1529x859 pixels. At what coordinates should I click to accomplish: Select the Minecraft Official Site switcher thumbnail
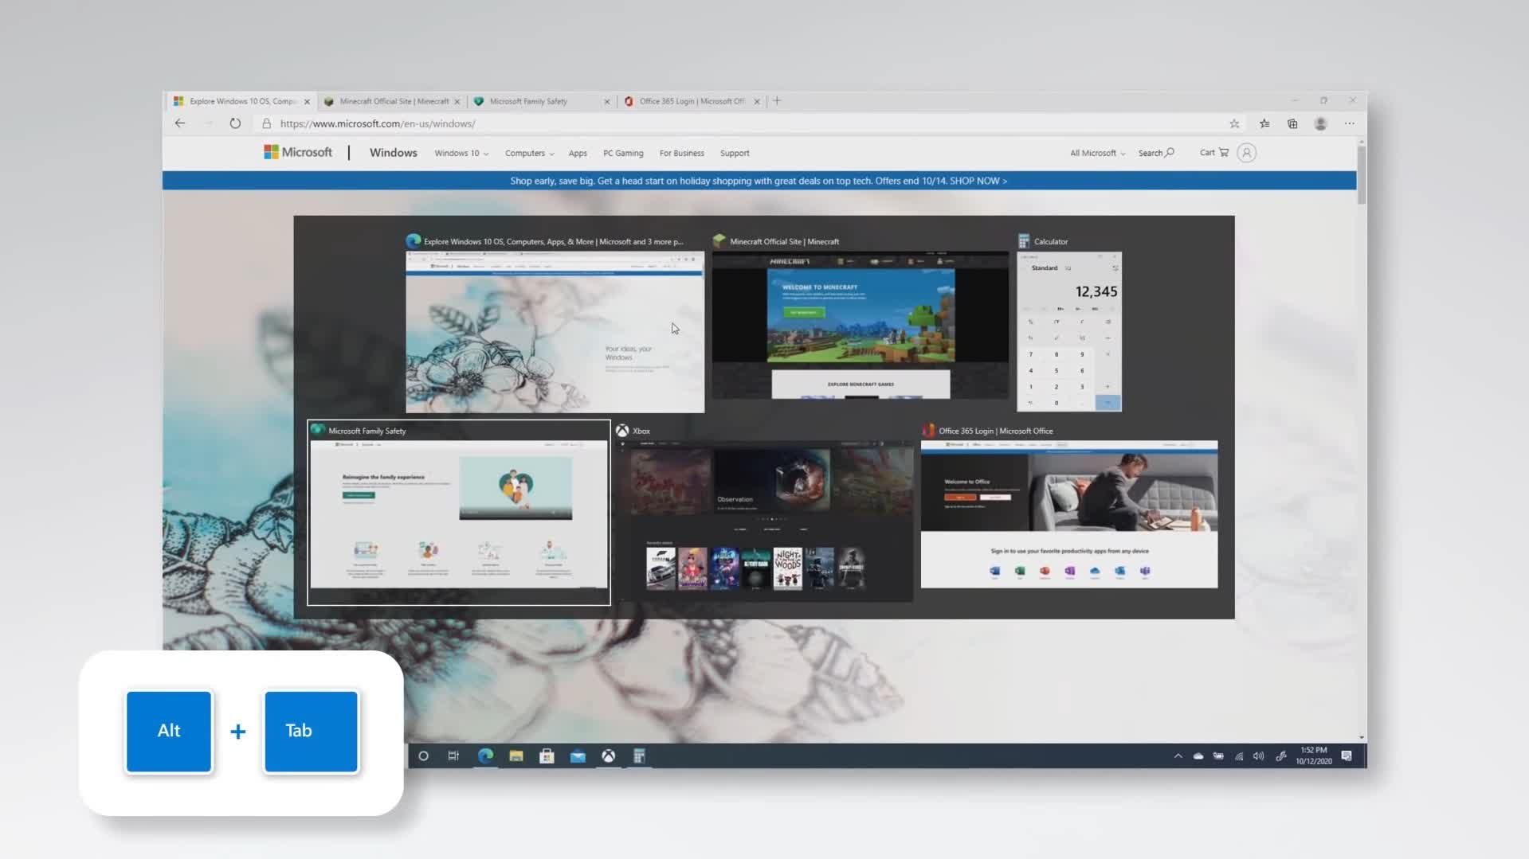coord(860,325)
